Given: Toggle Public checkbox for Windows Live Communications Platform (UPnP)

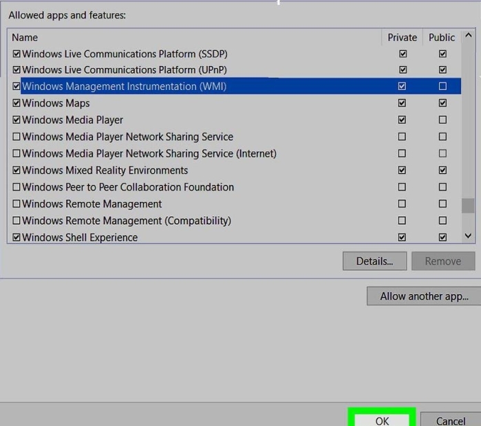Looking at the screenshot, I should 442,70.
